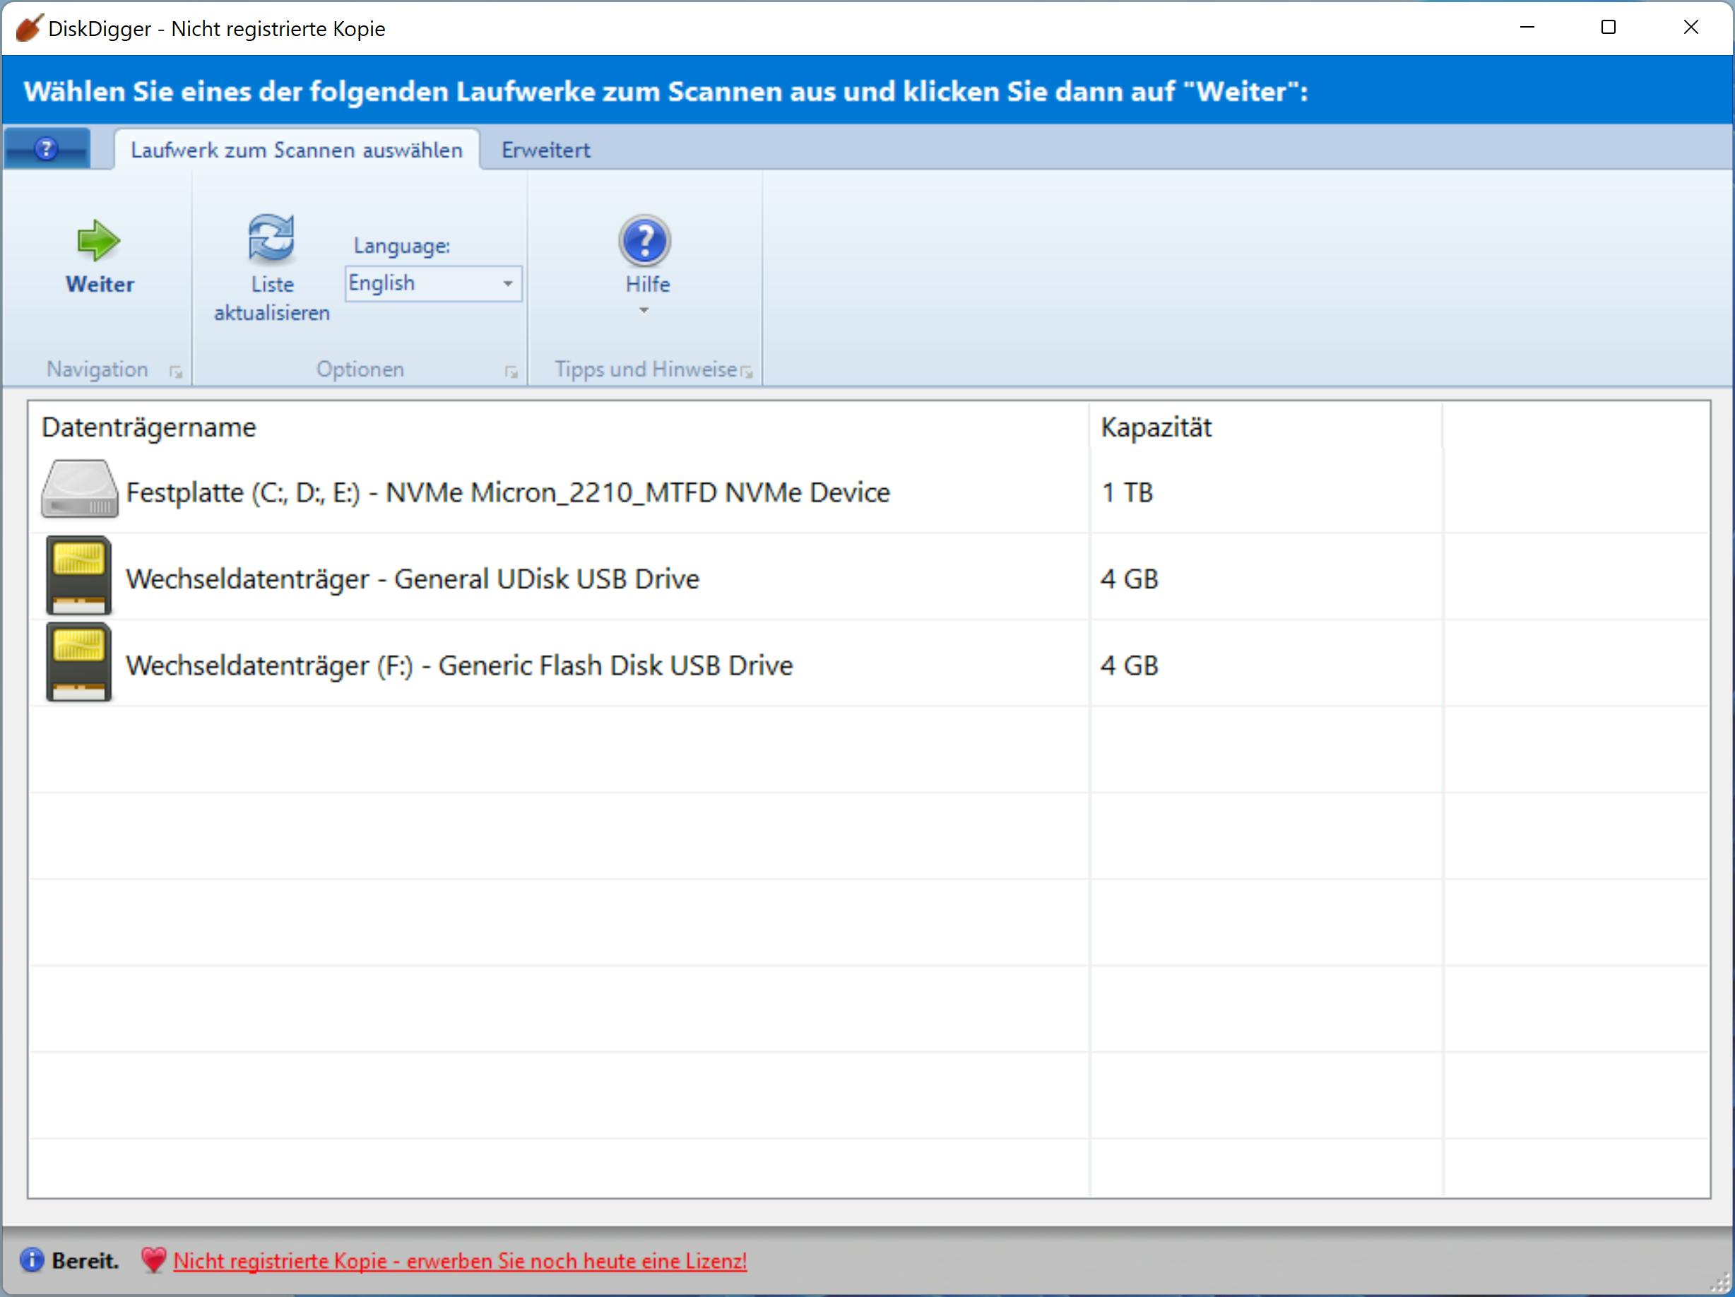Click the unregistered copy license link
1735x1297 pixels.
point(460,1261)
